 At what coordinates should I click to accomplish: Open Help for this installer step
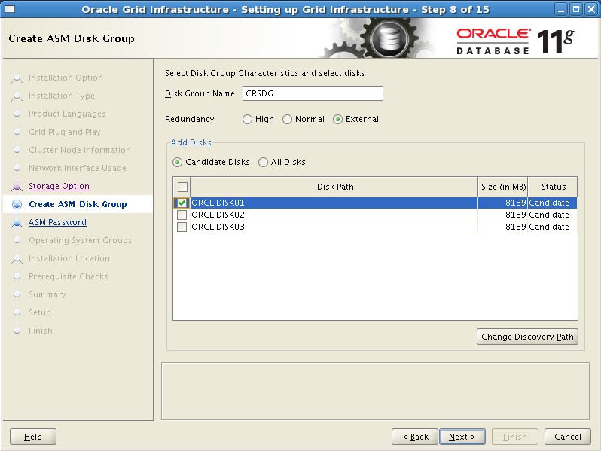33,437
